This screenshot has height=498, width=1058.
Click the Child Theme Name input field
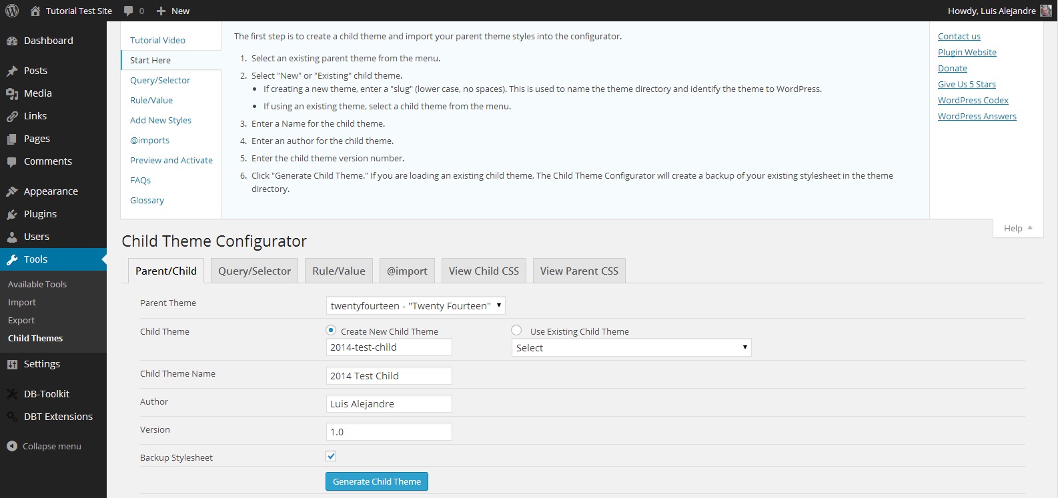click(x=389, y=376)
